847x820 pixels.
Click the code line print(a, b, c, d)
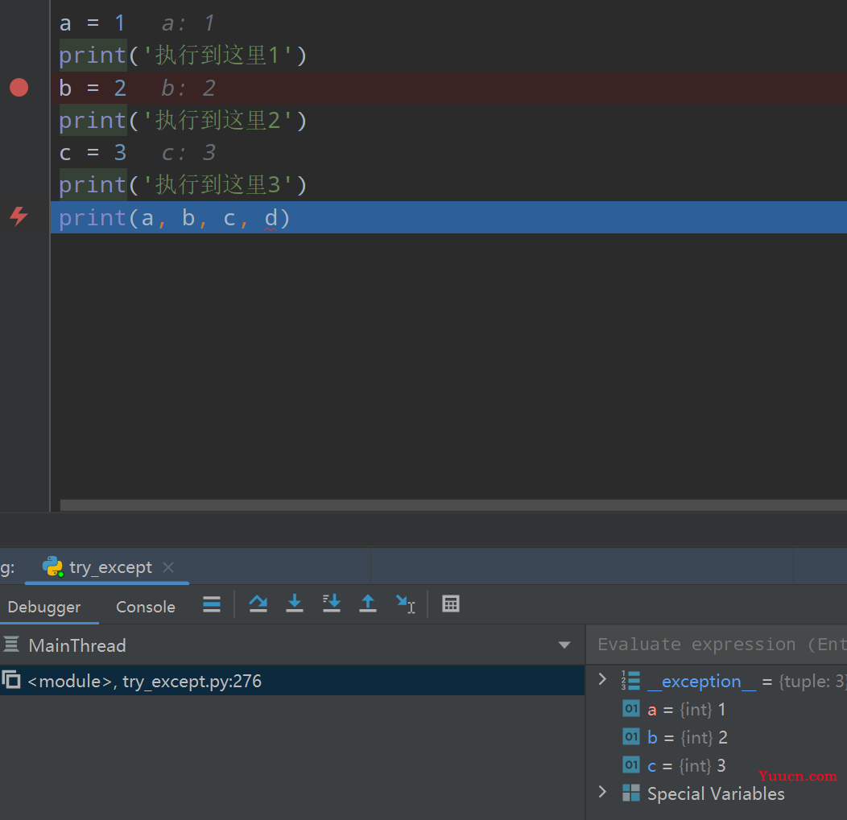[175, 217]
